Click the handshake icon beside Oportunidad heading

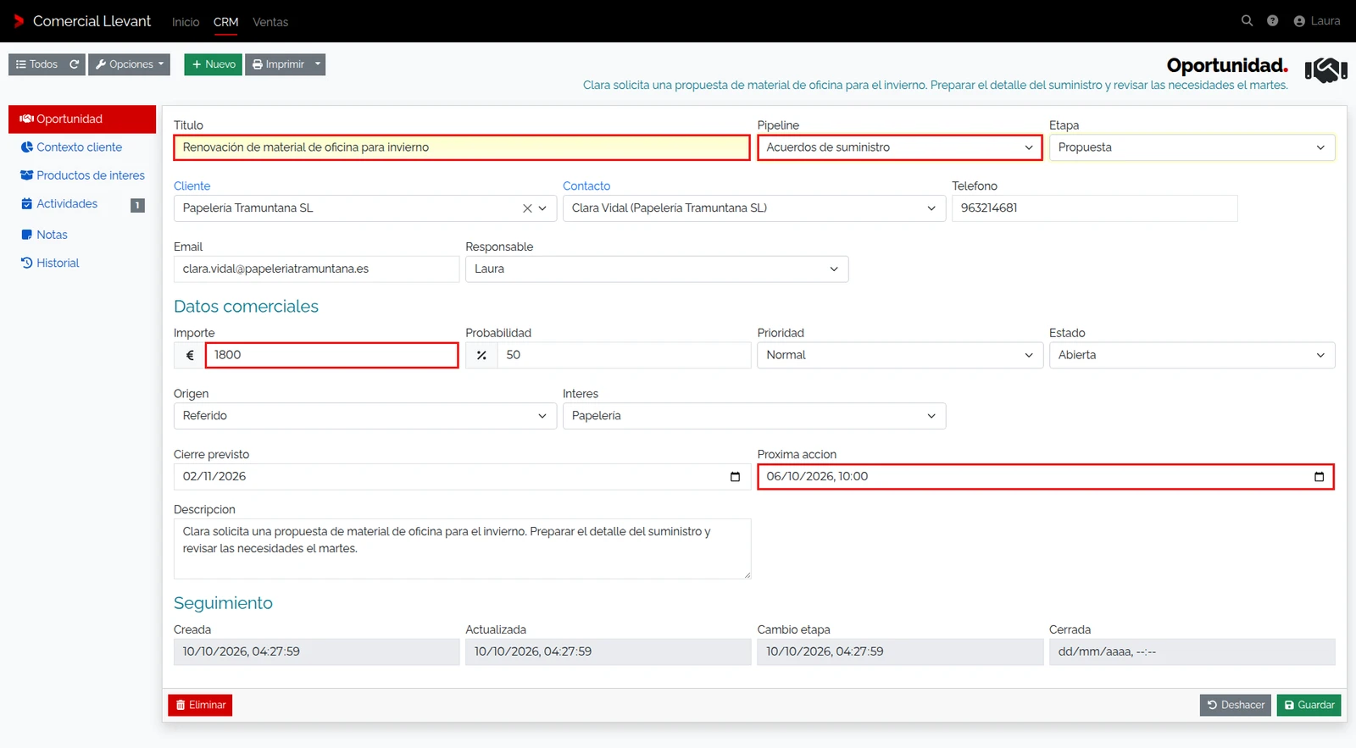coord(1325,70)
